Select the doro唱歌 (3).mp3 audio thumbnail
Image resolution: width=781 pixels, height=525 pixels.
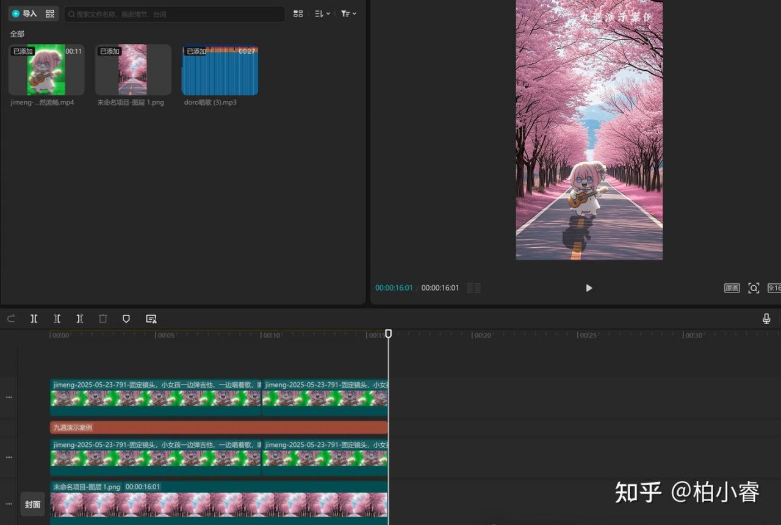pos(220,70)
